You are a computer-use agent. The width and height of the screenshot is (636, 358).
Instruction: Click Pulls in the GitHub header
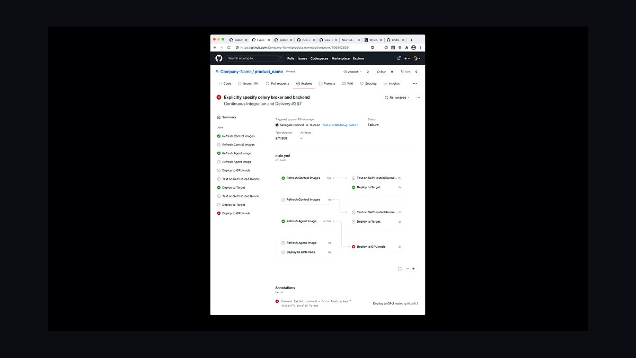[x=290, y=58]
